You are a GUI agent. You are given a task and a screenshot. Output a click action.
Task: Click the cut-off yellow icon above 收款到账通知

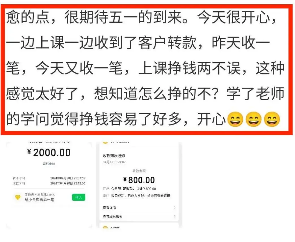coord(105,142)
